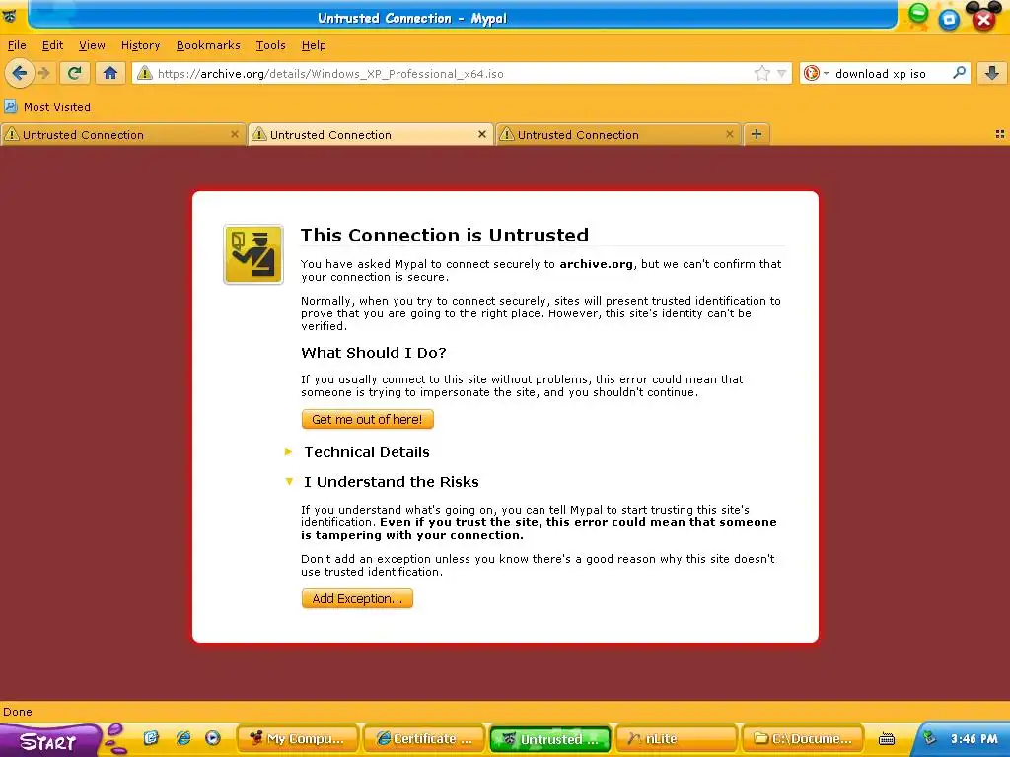This screenshot has height=757, width=1010.
Task: Minimize the Mypal window with the green button
Action: point(918,16)
